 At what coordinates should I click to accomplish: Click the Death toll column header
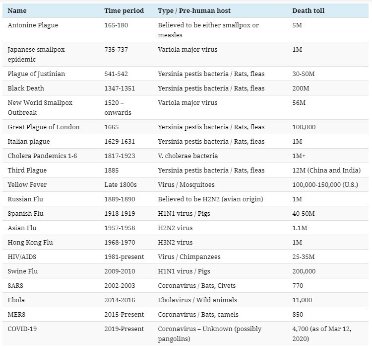(x=309, y=10)
